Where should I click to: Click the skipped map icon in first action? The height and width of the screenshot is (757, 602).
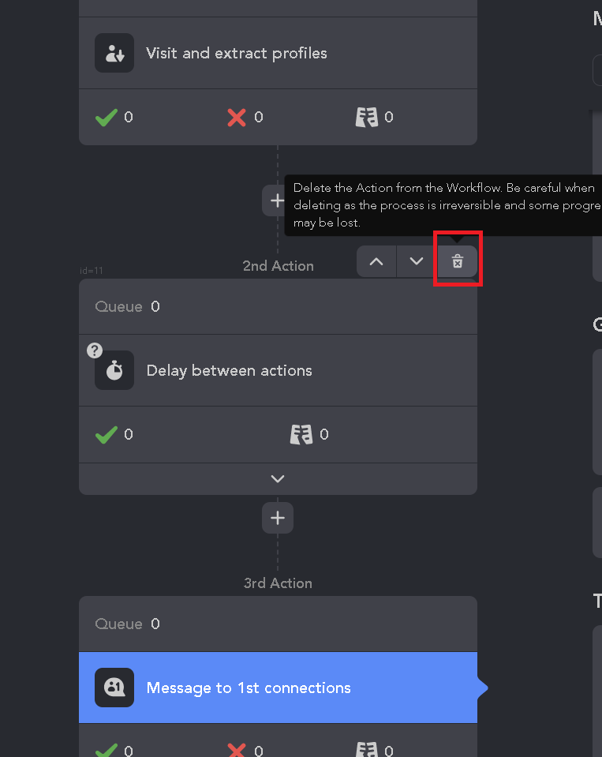(x=367, y=118)
